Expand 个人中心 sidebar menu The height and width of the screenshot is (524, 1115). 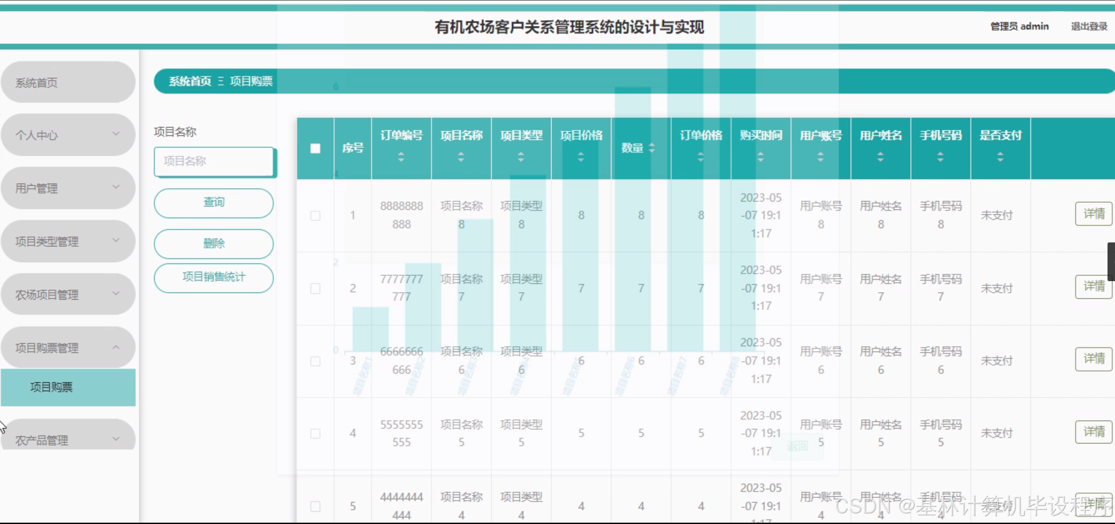click(68, 135)
